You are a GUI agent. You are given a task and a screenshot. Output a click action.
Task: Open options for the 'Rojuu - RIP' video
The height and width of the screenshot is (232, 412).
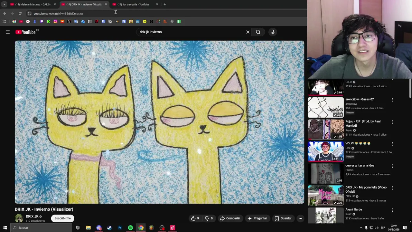(392, 122)
